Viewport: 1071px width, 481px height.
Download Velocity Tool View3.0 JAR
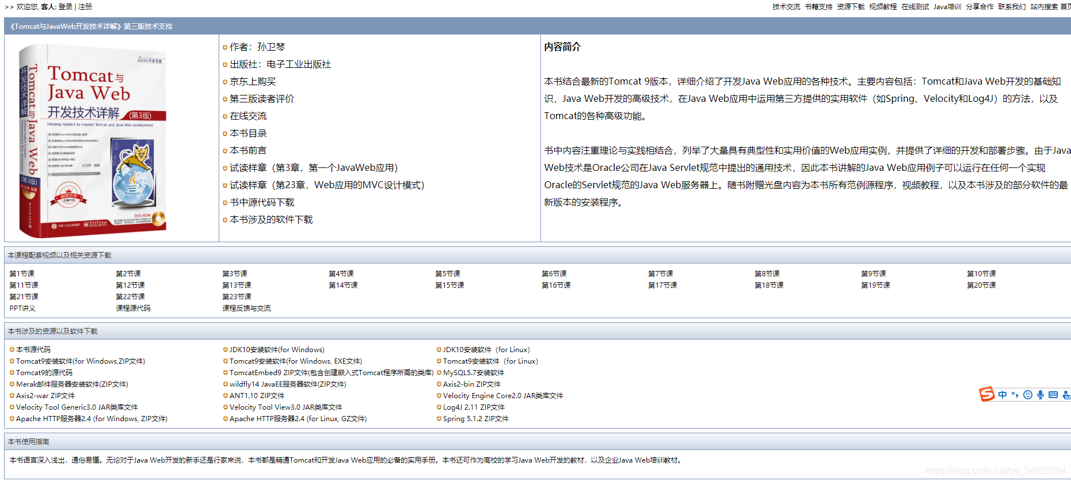tap(286, 407)
